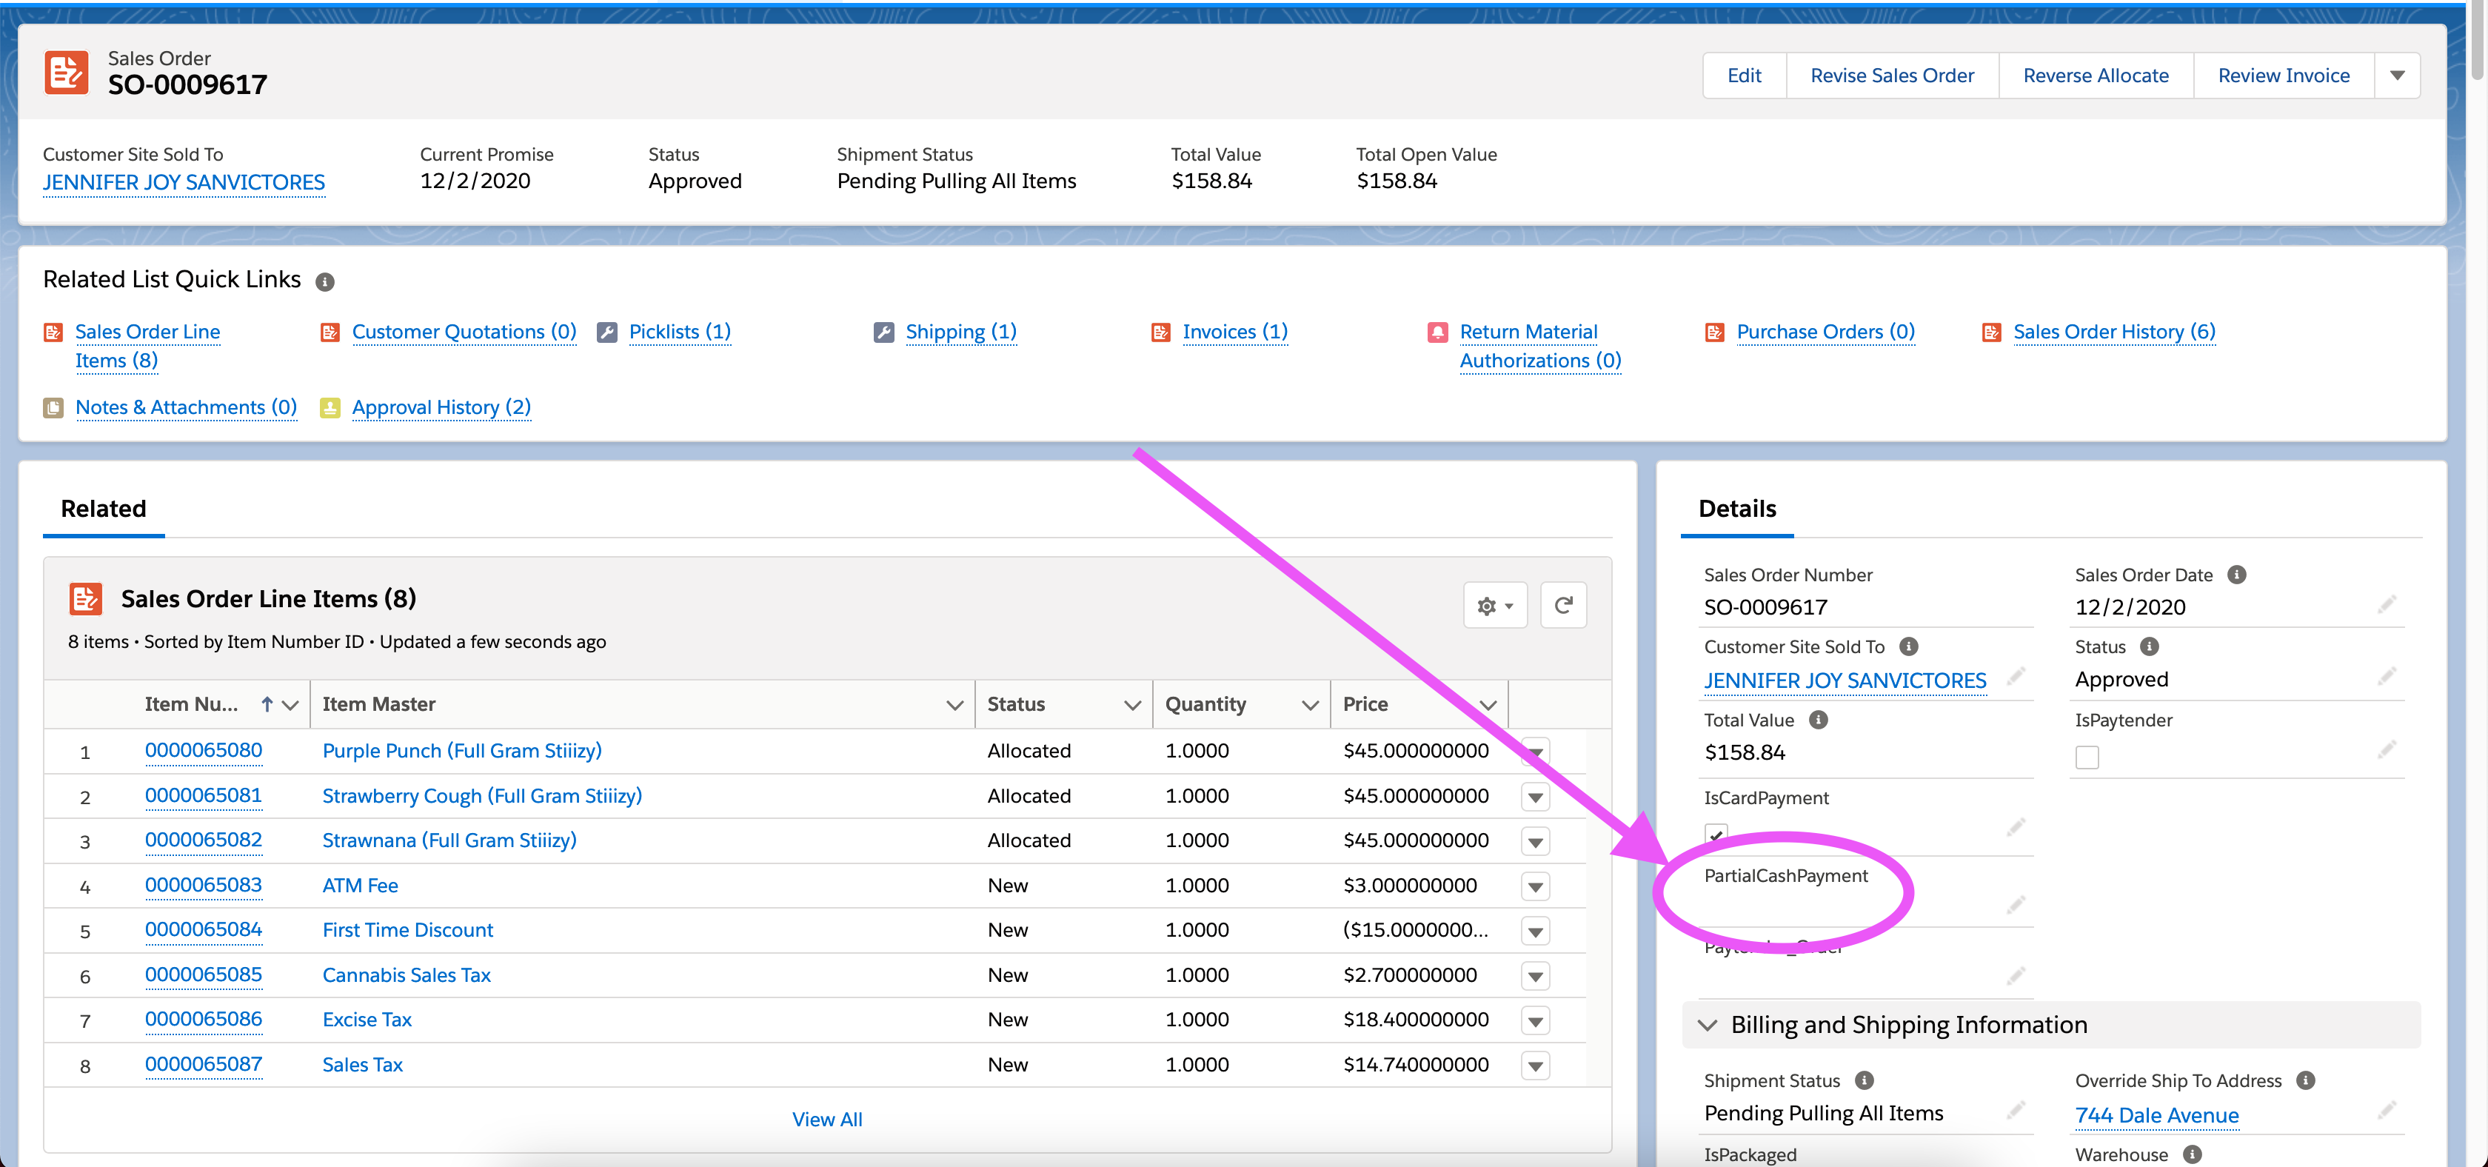This screenshot has width=2488, height=1167.
Task: Collapse the Billing and Shipping Information section
Action: pyautogui.click(x=1708, y=1025)
